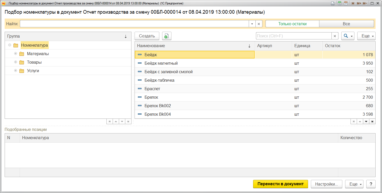Click the print icon in title bar
382x193 pixels.
[333, 3]
